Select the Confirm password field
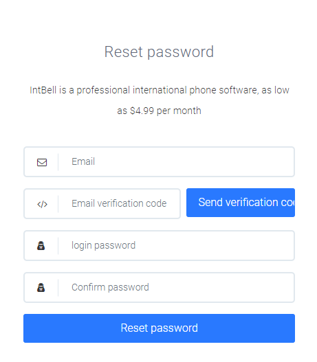This screenshot has width=317, height=362. [159, 287]
